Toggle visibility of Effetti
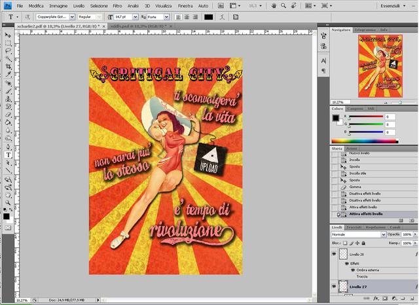Viewport: 419px width, 305px height. click(347, 263)
